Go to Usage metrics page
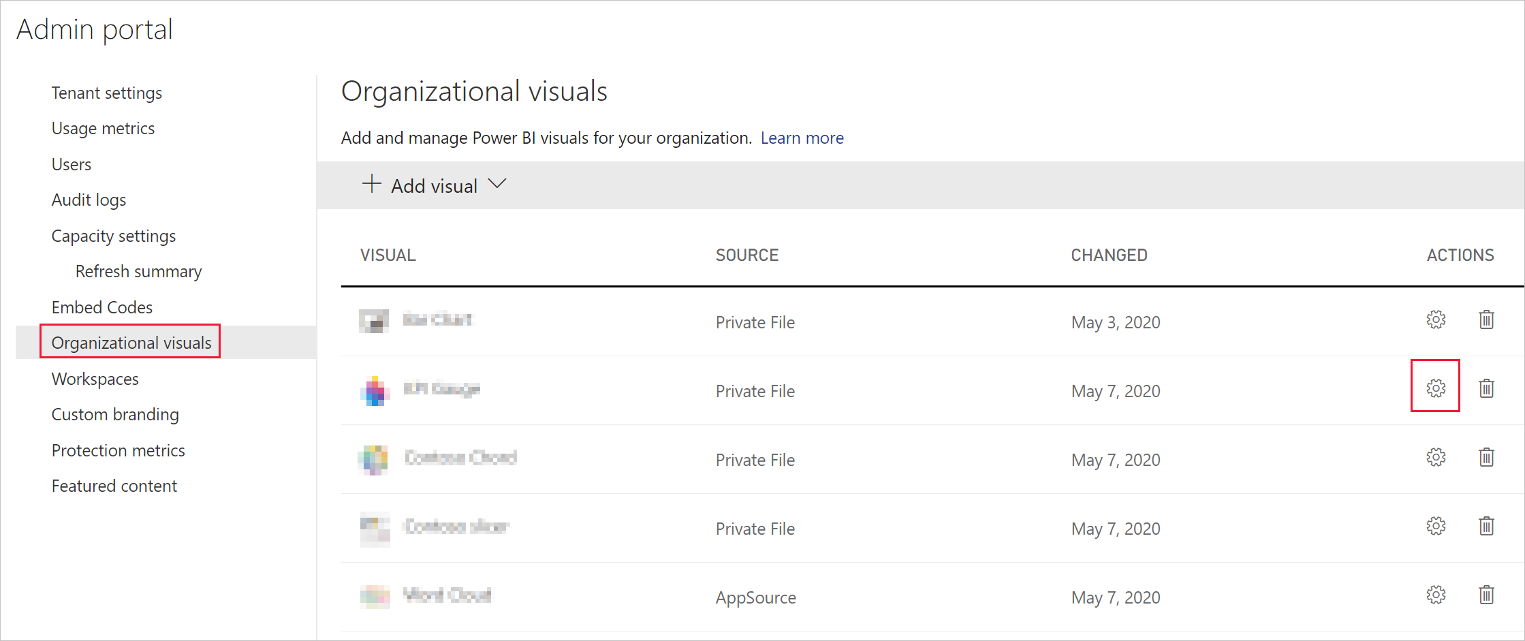 [x=103, y=128]
